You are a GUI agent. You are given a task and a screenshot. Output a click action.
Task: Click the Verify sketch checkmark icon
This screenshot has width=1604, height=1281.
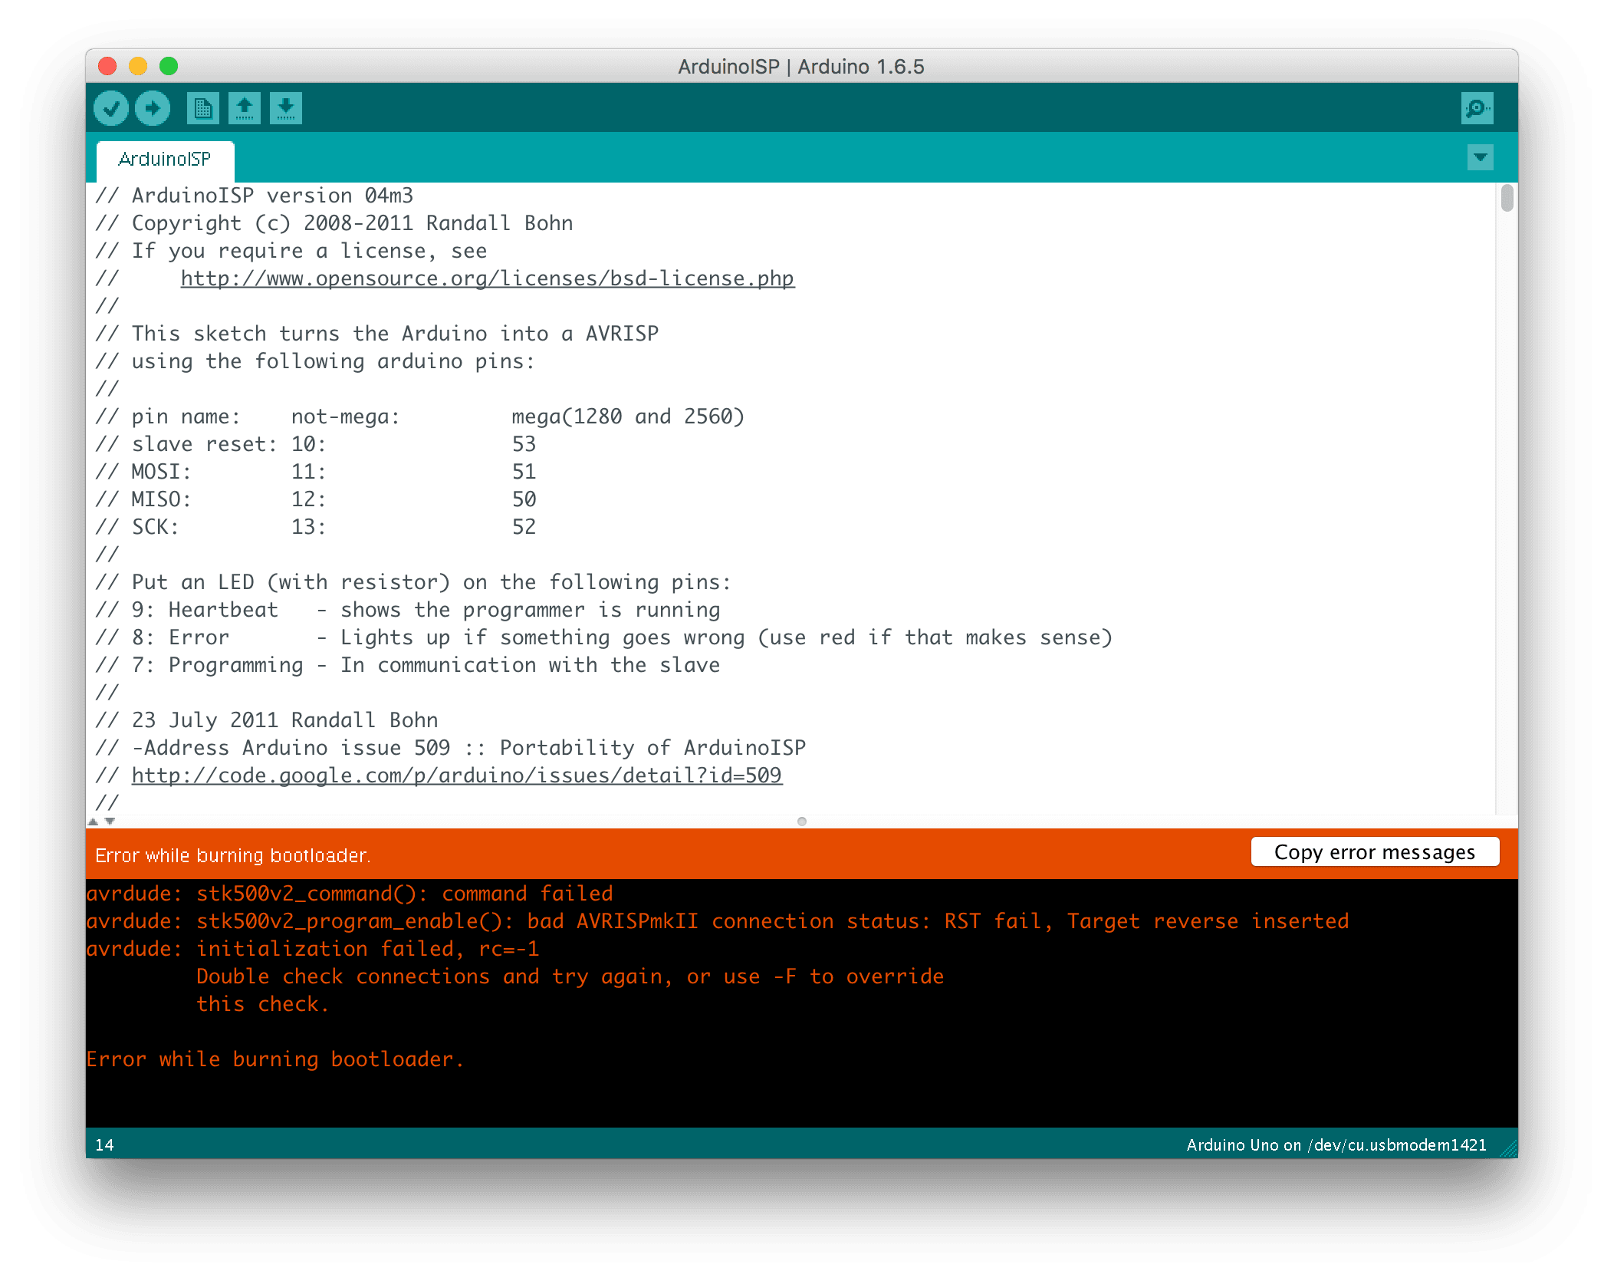pos(111,108)
